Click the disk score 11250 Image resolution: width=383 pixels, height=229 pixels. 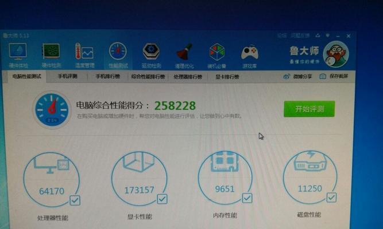[310, 188]
